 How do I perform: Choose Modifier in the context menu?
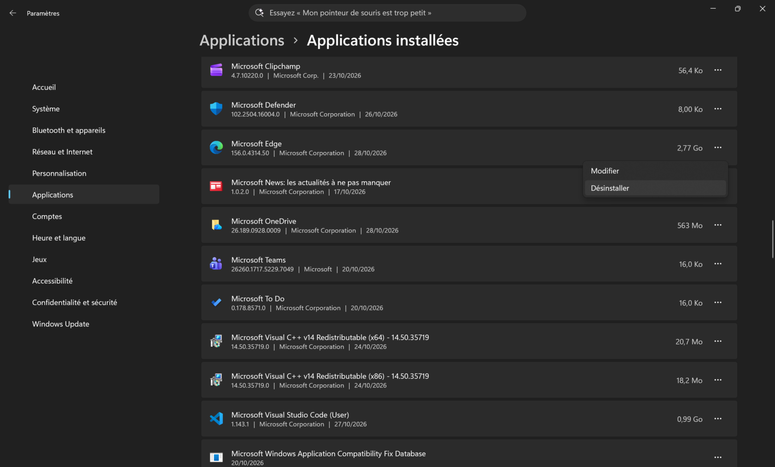655,171
